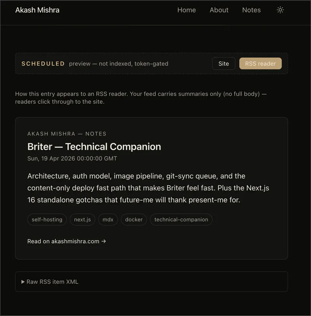The height and width of the screenshot is (316, 311).
Task: Open the Home navigation menu item
Action: pos(187,10)
